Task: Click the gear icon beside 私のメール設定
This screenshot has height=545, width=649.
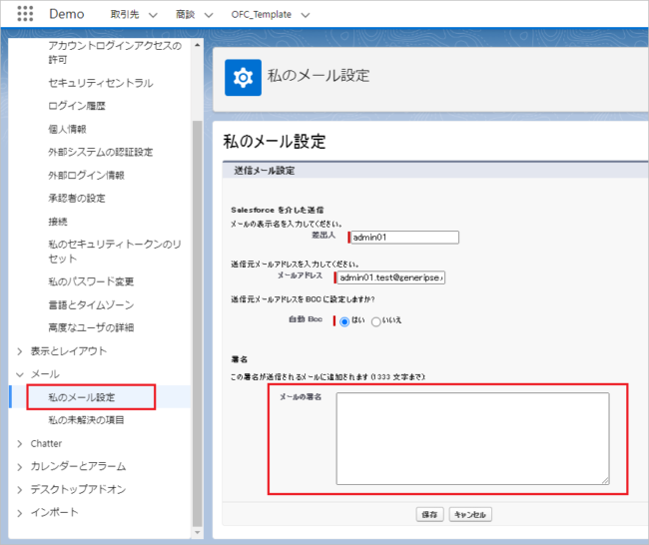Action: tap(243, 78)
